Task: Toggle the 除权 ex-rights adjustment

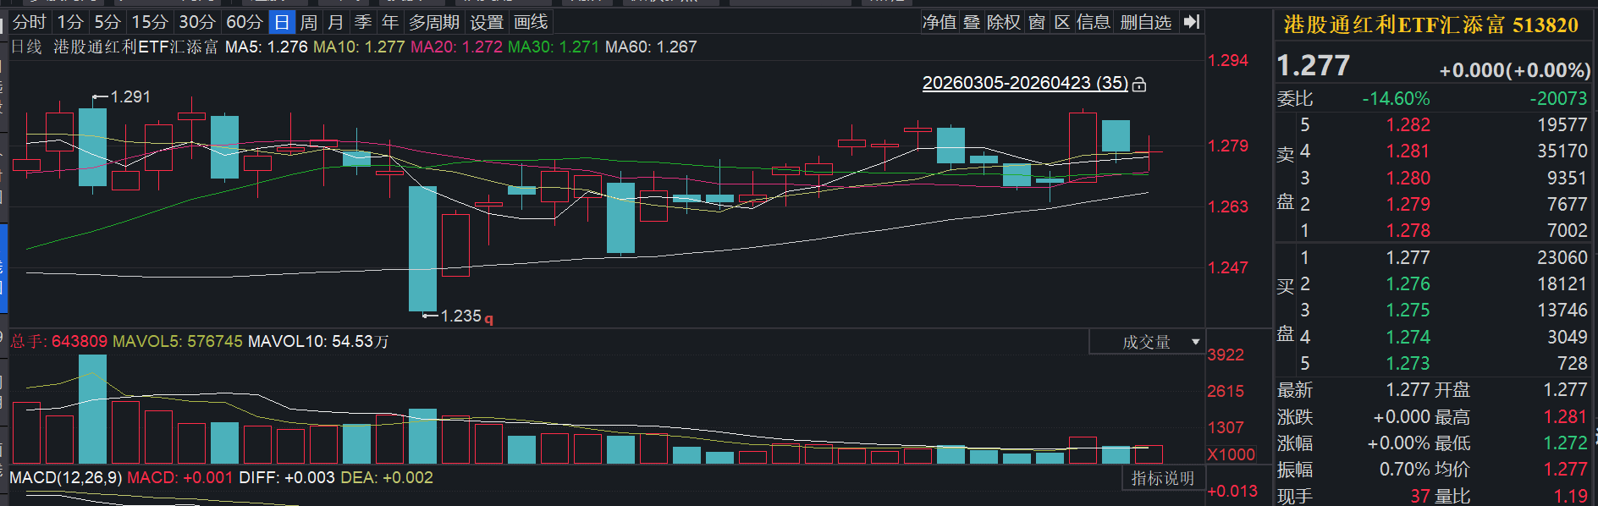Action: pos(1004,22)
